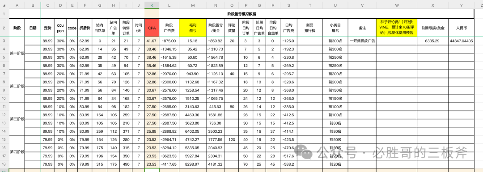Click the 定价 header cell
This screenshot has width=483, height=172.
48,28
